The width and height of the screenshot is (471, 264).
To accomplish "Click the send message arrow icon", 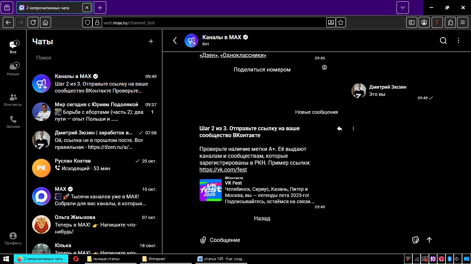I will coord(429,240).
